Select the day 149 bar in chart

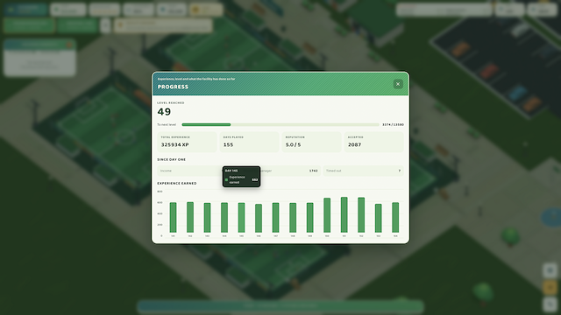pos(309,218)
